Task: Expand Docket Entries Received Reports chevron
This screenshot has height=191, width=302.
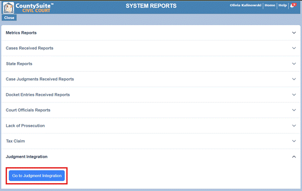Action: (x=294, y=95)
